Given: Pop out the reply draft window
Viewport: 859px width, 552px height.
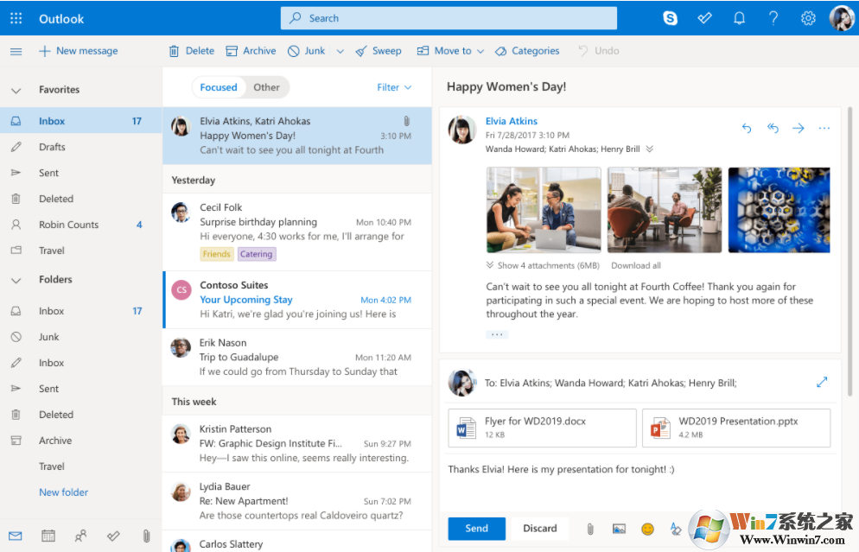Looking at the screenshot, I should [822, 382].
